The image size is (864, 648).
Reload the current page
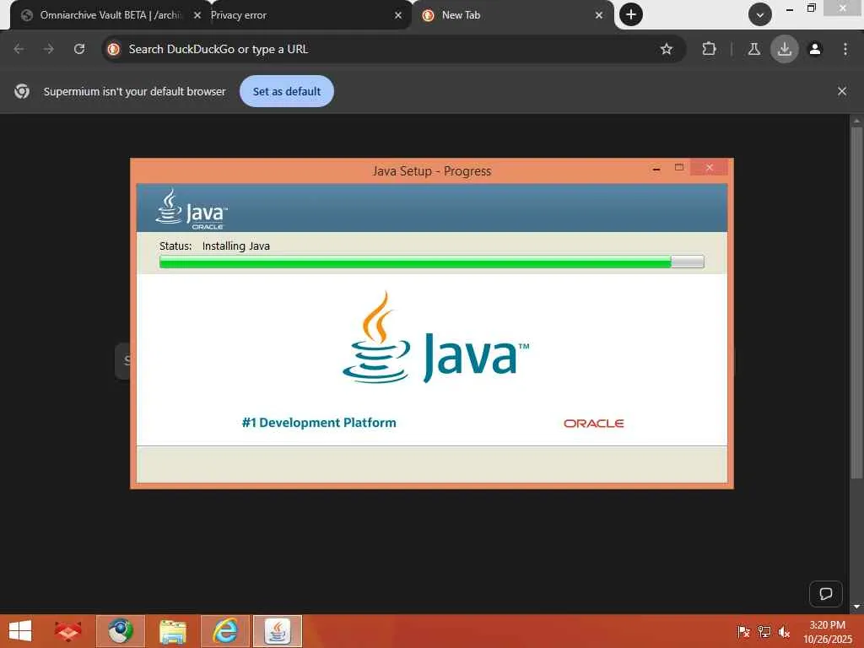[79, 49]
